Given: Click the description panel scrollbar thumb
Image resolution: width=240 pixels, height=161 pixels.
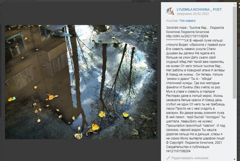Looking at the screenshot, I should click(x=234, y=53).
